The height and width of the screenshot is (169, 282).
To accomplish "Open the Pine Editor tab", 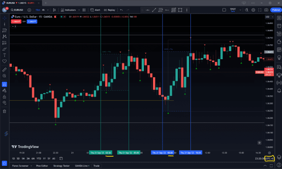I will point(42,166).
